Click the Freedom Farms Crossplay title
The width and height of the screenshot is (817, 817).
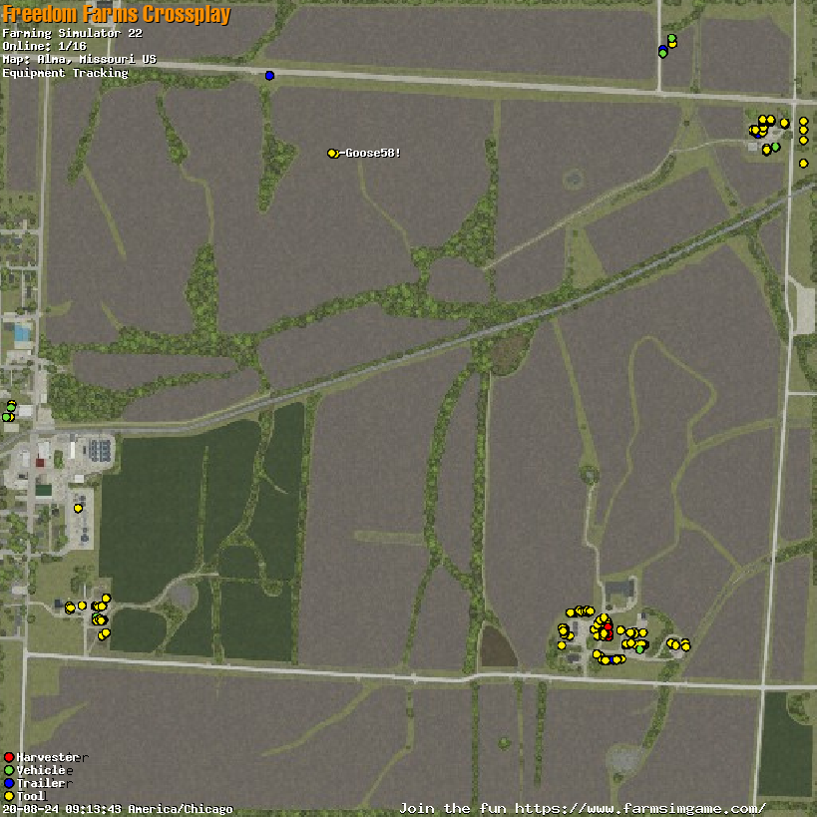[x=117, y=14]
